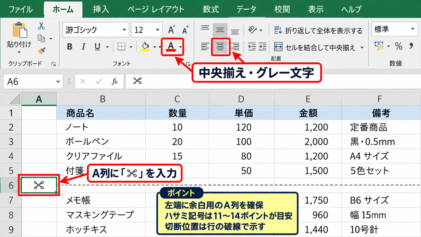
Task: Open the ファイル tab
Action: pos(21,9)
